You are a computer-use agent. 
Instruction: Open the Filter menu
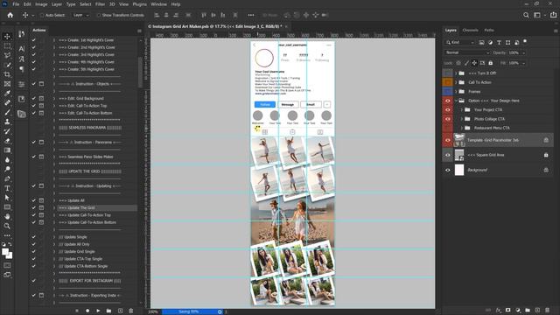tap(100, 4)
